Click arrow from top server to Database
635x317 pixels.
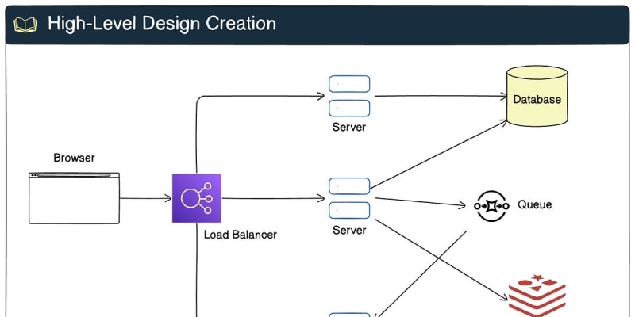click(x=441, y=97)
